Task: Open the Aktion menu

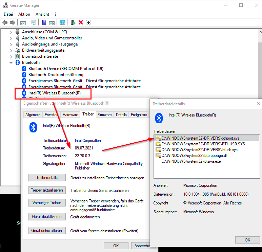Action: [x=24, y=14]
